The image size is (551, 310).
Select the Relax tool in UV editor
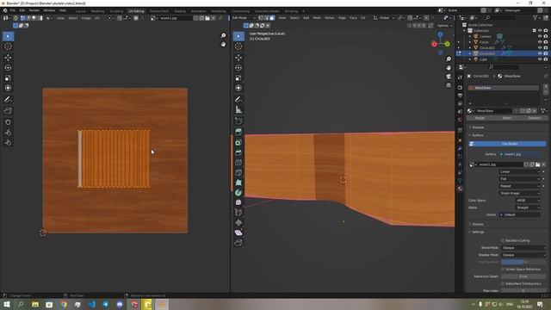coord(8,133)
